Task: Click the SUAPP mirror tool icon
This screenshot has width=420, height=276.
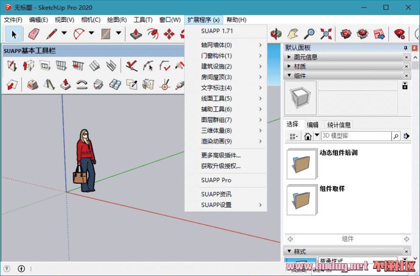Action: [49, 85]
